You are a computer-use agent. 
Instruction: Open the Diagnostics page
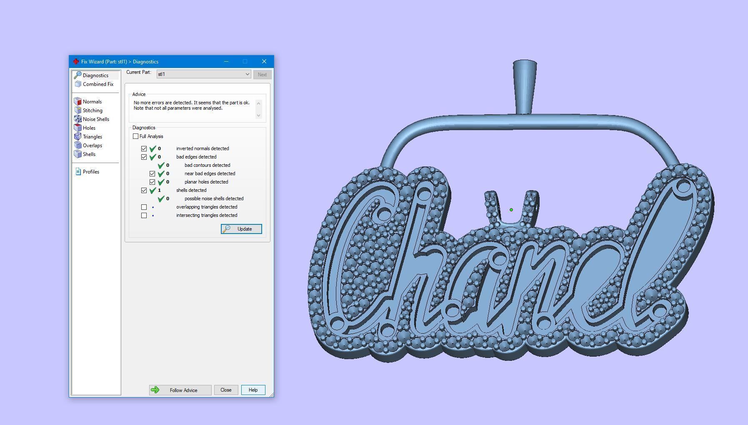95,75
